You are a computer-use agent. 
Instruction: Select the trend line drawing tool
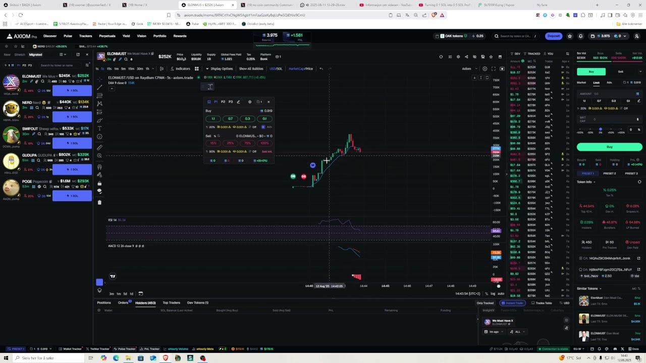tap(99, 87)
